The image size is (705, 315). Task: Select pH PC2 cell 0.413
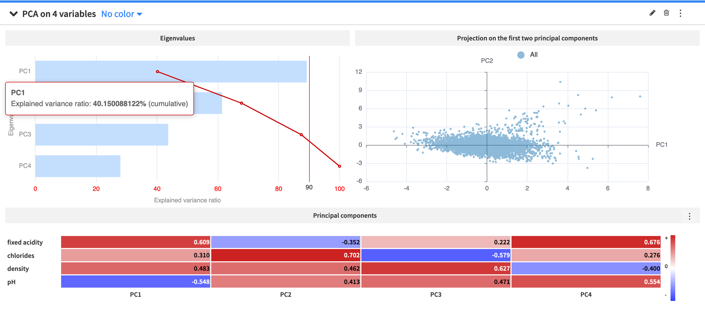click(285, 281)
